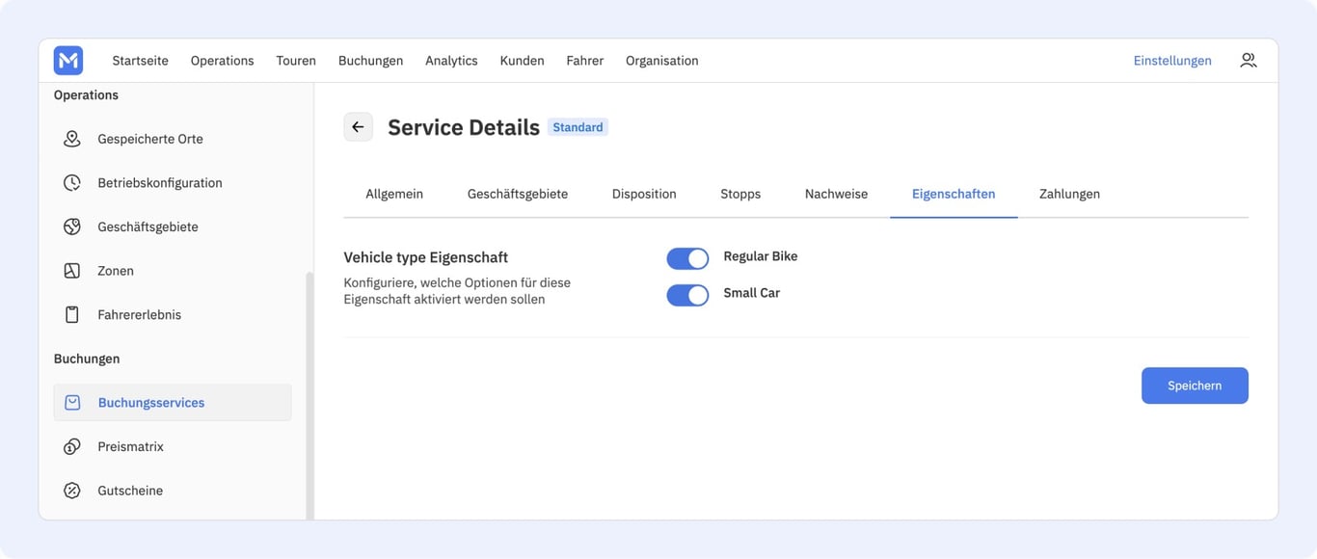This screenshot has width=1317, height=559.
Task: Open Fahrer in the top navigation
Action: [x=584, y=61]
